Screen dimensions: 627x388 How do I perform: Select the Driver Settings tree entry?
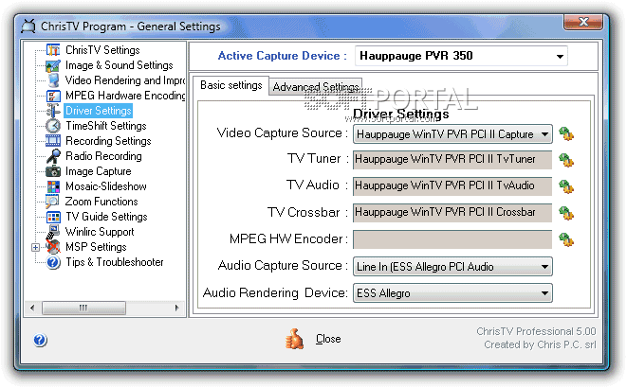click(x=99, y=111)
